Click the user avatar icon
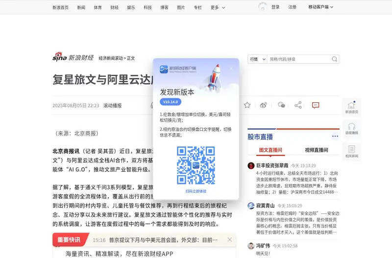392x258 pixels. point(263,7)
